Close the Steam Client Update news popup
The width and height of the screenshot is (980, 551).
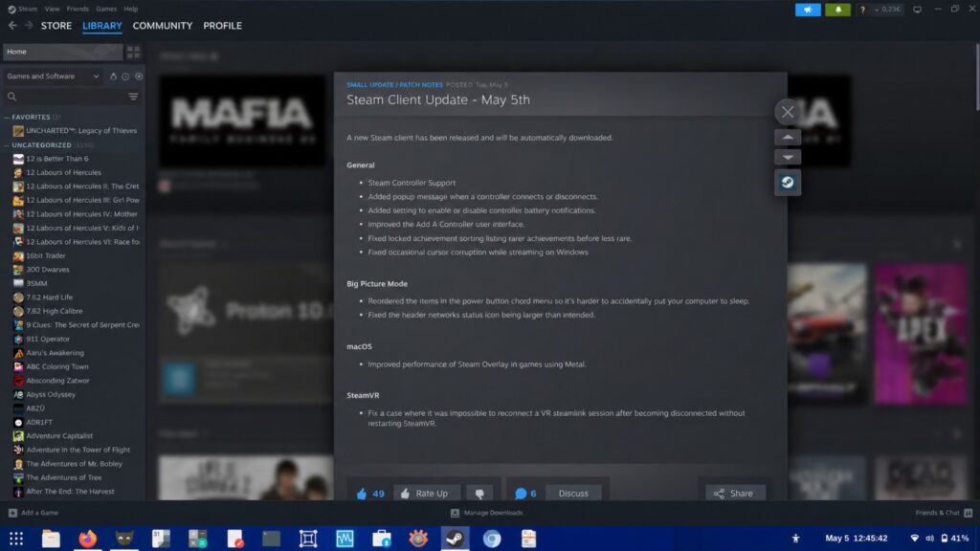pyautogui.click(x=788, y=112)
